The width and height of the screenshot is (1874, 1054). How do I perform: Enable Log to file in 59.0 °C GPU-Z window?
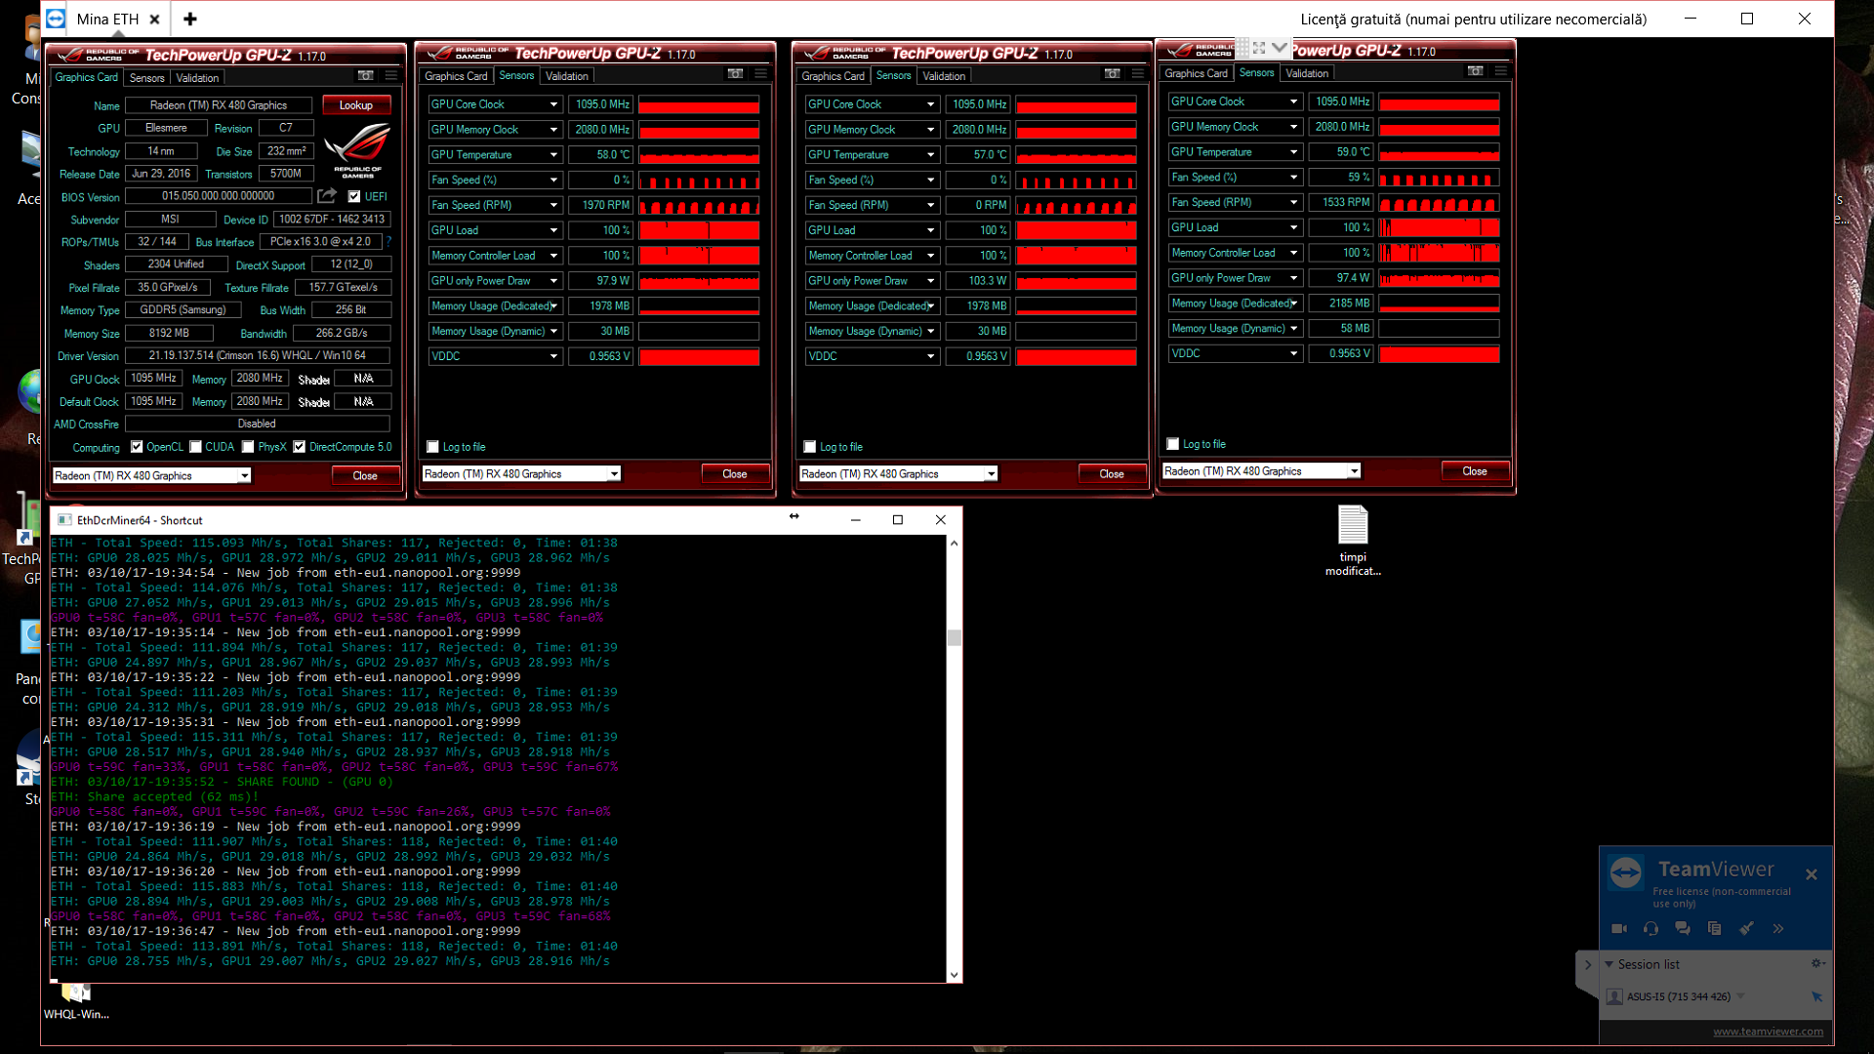click(x=1173, y=444)
